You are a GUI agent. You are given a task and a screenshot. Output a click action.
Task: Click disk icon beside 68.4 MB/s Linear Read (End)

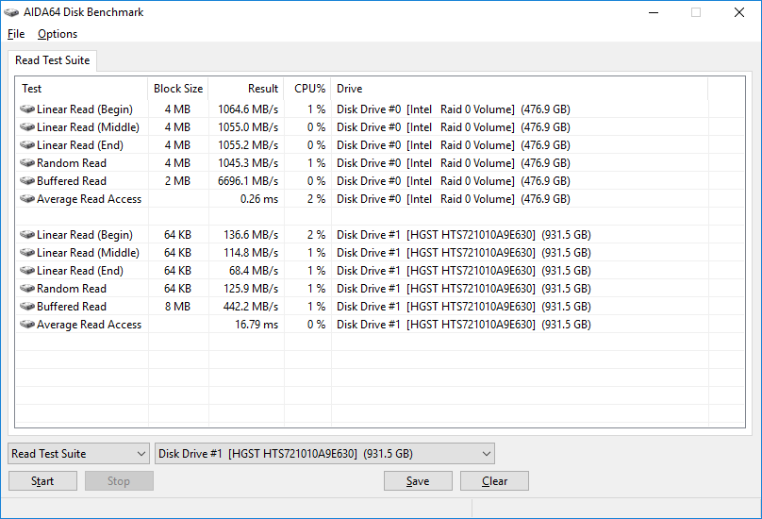(x=27, y=271)
